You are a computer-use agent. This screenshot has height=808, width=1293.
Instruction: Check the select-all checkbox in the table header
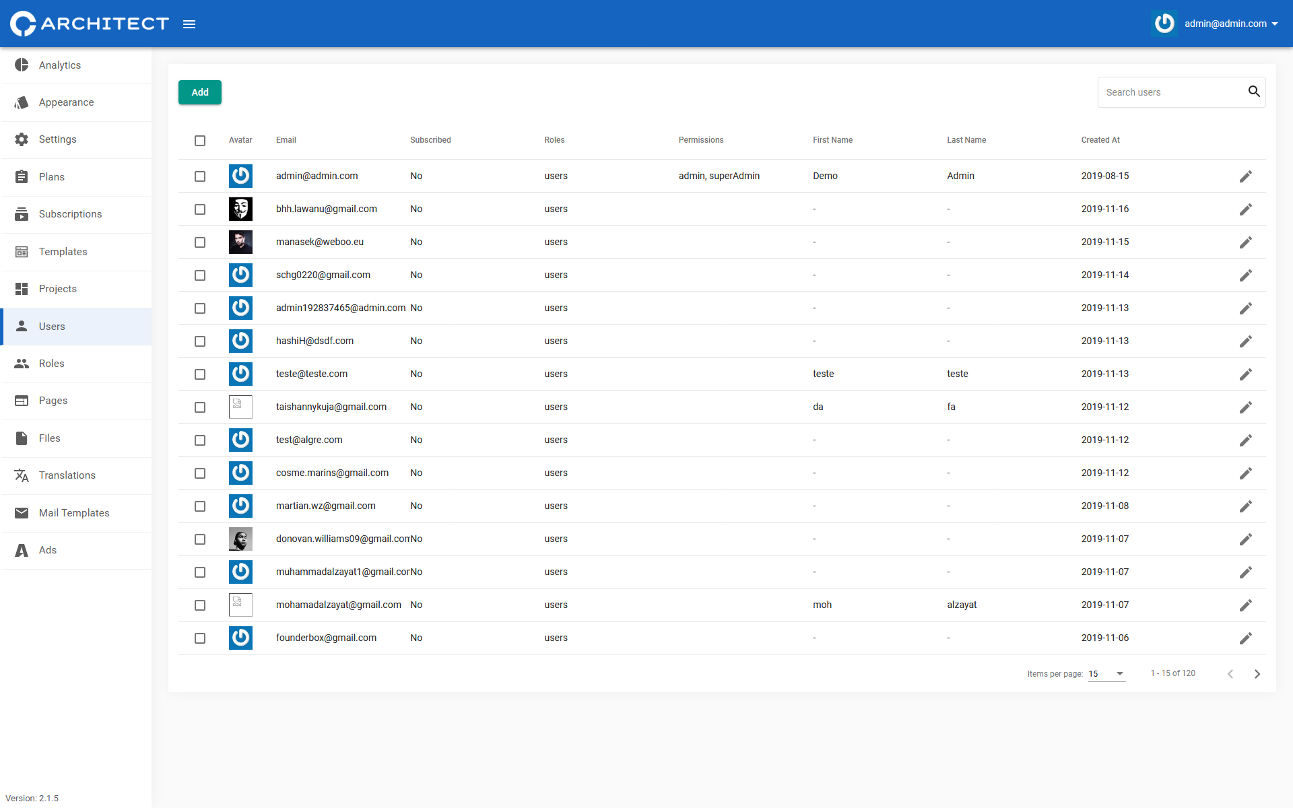(x=200, y=141)
